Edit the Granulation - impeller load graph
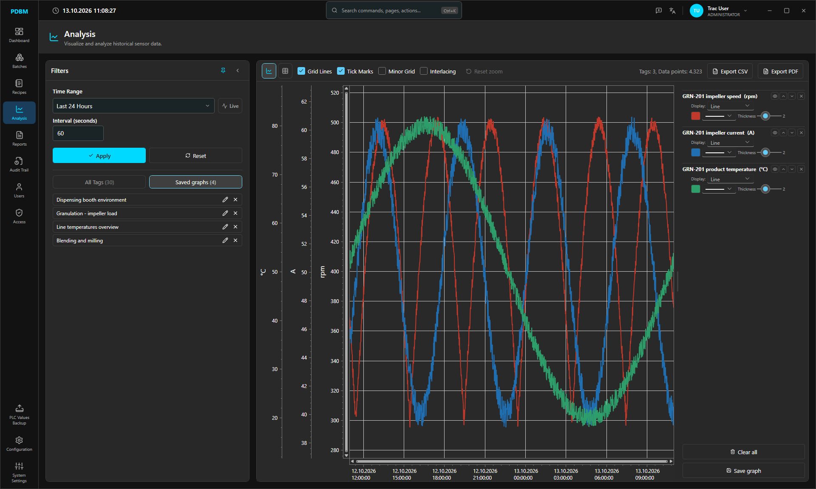Viewport: 816px width, 489px height. point(225,213)
